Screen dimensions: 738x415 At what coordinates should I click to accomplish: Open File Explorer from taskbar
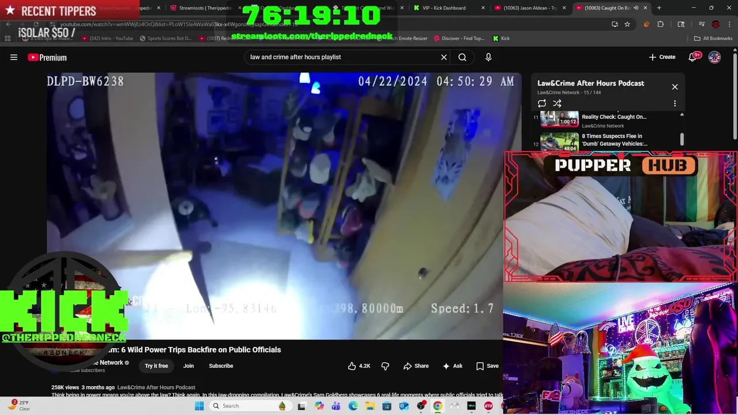[370, 406]
